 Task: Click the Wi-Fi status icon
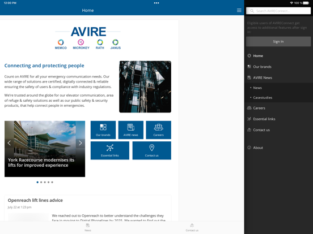[291, 3]
